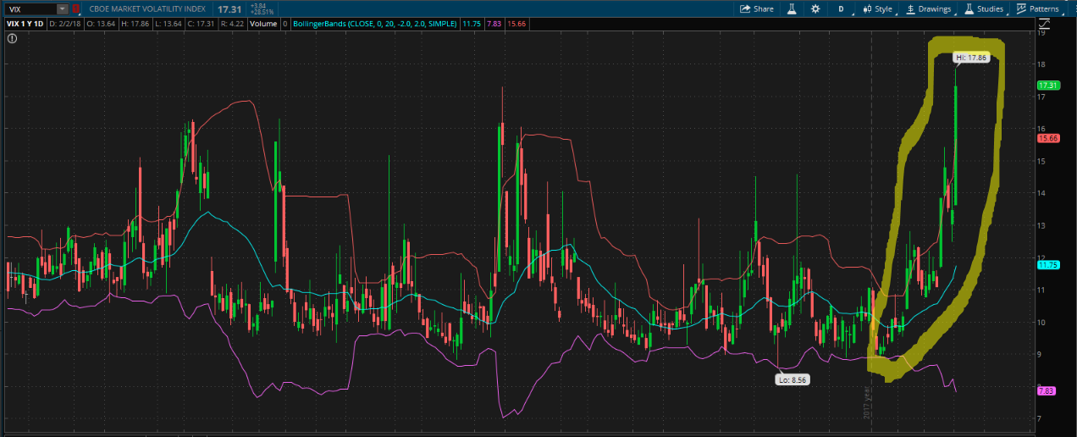The width and height of the screenshot is (1077, 437).
Task: Click the Volume value 0 in the study header
Action: 284,24
